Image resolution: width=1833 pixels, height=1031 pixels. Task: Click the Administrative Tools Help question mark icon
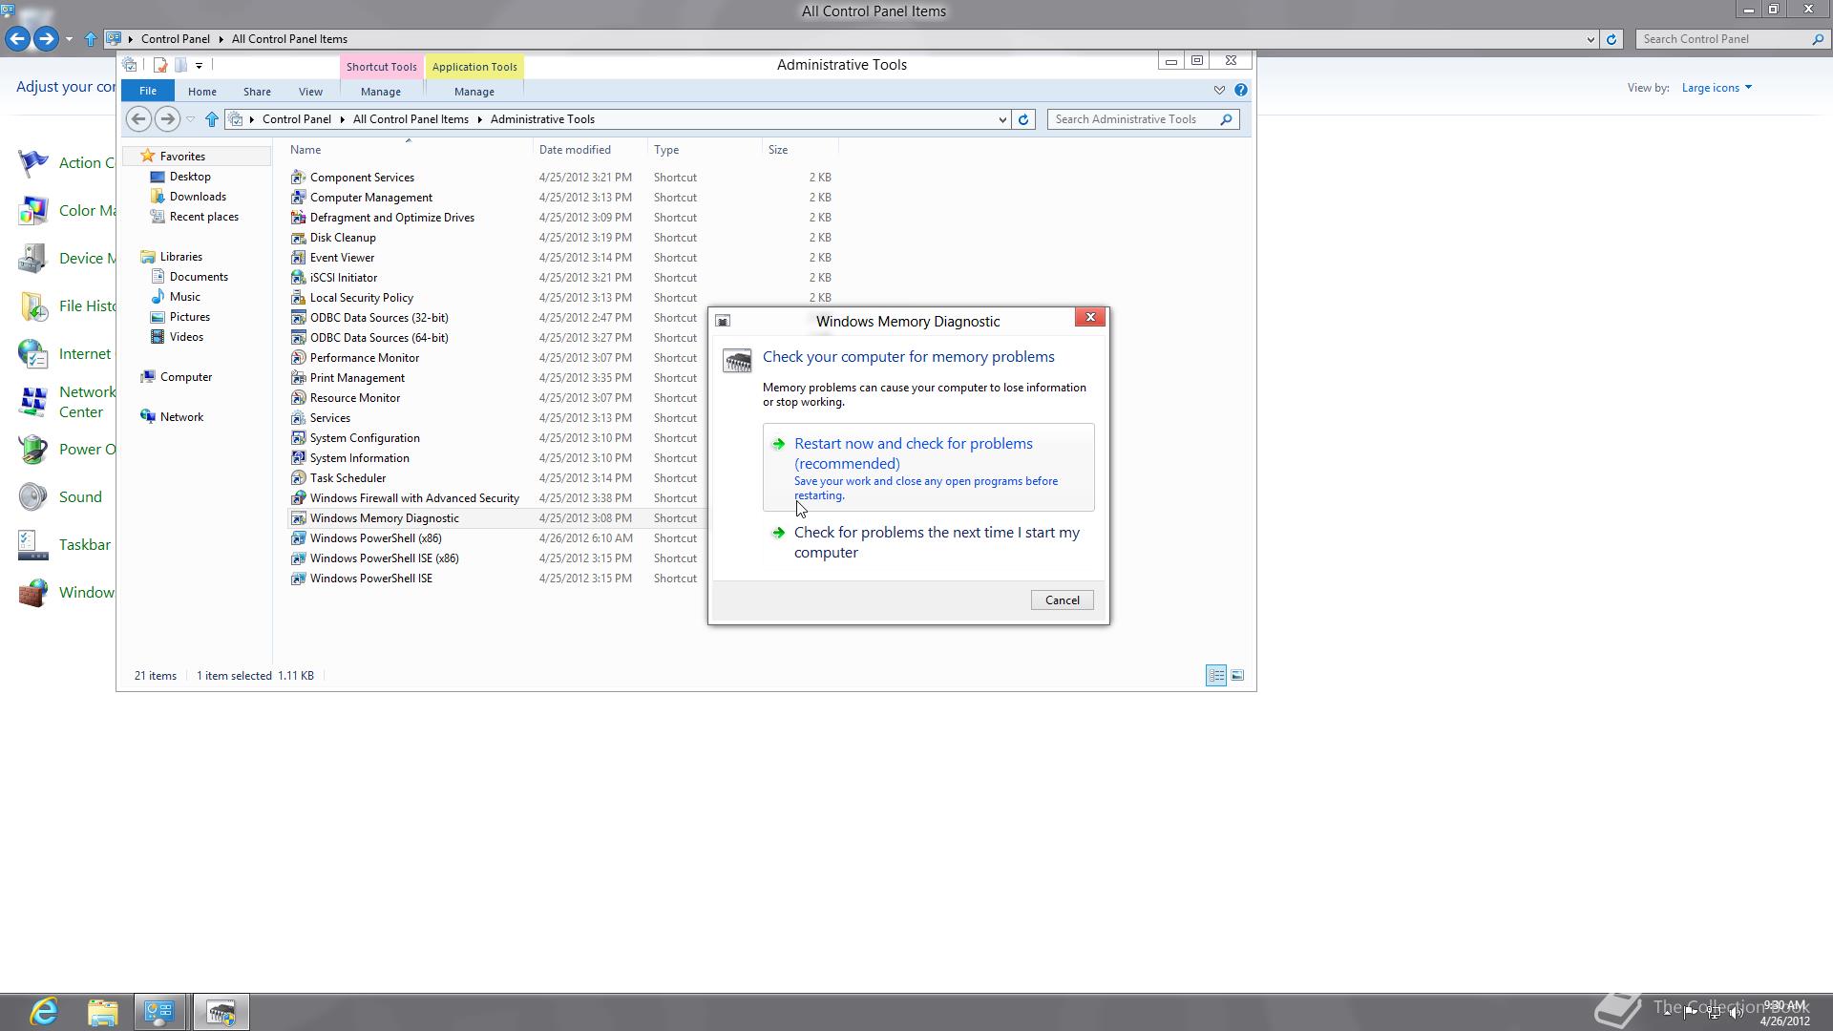[x=1240, y=90]
